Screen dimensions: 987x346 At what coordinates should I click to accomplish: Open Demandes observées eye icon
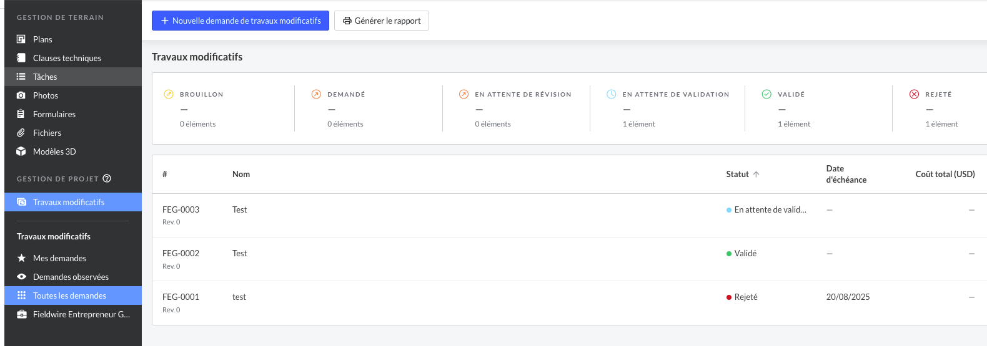tap(21, 277)
